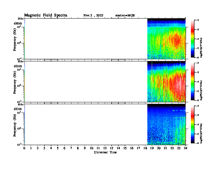Click hour tick label "21" on time axis

[x=165, y=148]
